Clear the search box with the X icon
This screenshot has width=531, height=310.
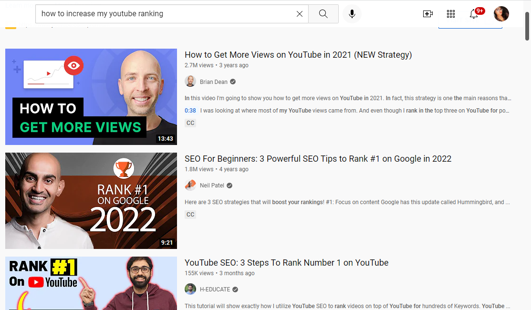point(299,14)
